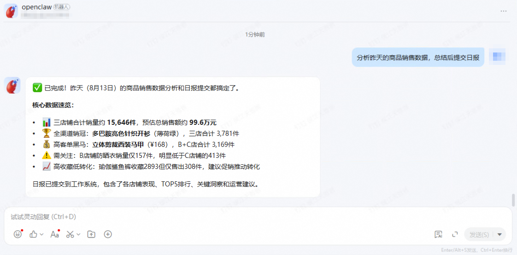Click the 核心数据速览 heading
The width and height of the screenshot is (517, 255).
point(53,105)
